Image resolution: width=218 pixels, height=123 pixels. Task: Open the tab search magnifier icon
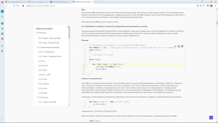pyautogui.click(x=202, y=2)
